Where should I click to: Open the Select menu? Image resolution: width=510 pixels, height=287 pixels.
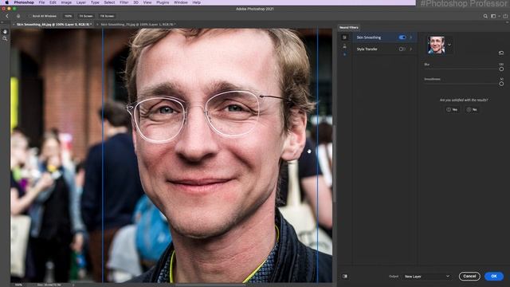(x=109, y=2)
